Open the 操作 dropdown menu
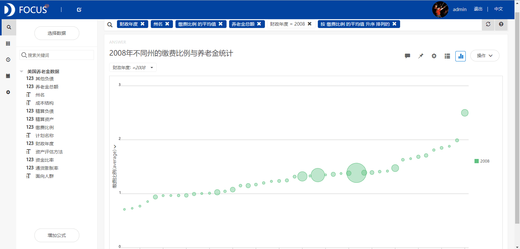 pos(485,56)
